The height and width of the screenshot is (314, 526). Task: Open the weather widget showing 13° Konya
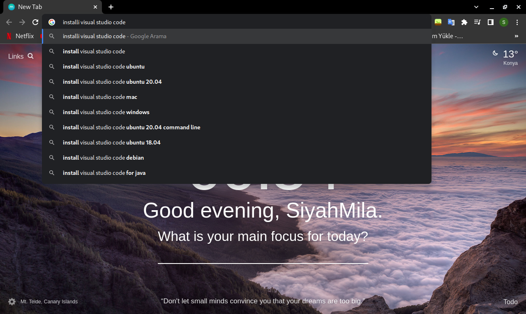coord(505,57)
